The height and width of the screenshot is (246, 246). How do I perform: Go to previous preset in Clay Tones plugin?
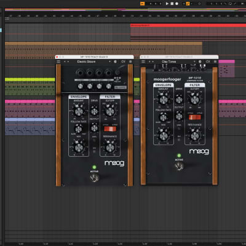coord(149,61)
